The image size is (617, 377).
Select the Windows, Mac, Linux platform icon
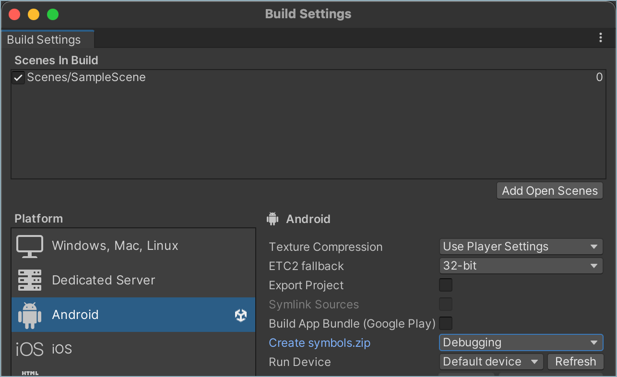pyautogui.click(x=30, y=246)
